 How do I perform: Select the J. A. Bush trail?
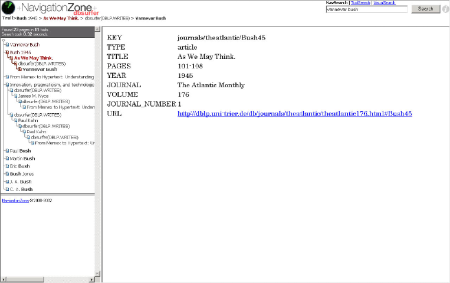[x=21, y=182]
